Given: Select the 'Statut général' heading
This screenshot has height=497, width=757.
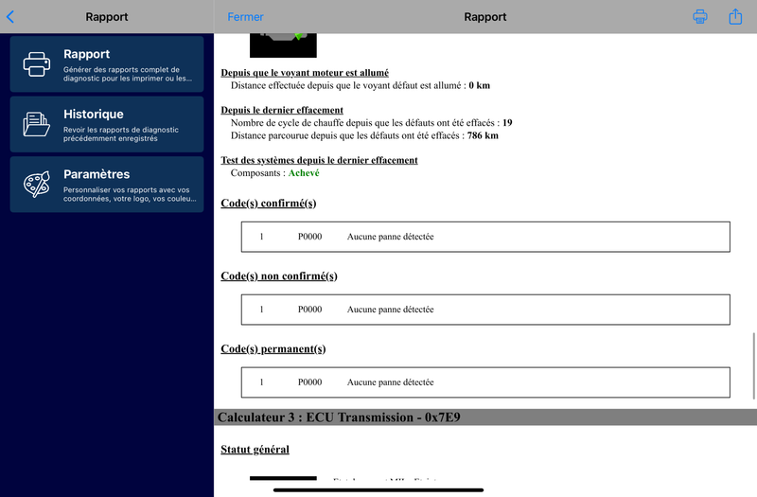Looking at the screenshot, I should coord(255,450).
